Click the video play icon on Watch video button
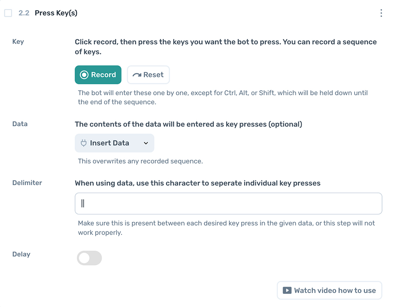393x307 pixels. [288, 290]
